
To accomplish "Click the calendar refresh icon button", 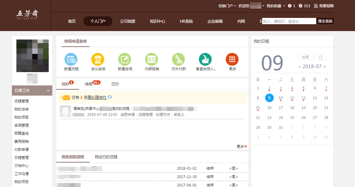I will pos(321,57).
